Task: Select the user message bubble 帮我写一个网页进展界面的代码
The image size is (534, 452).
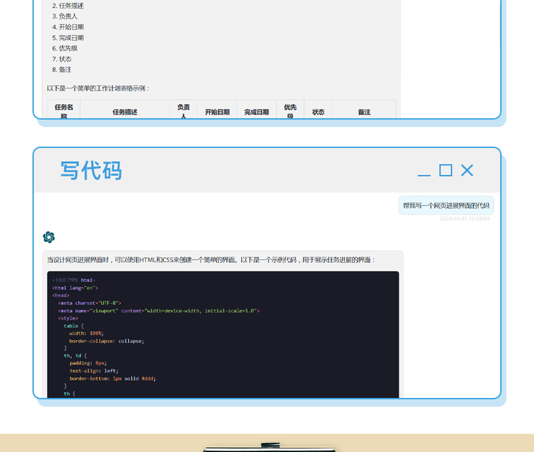Action: (x=445, y=205)
